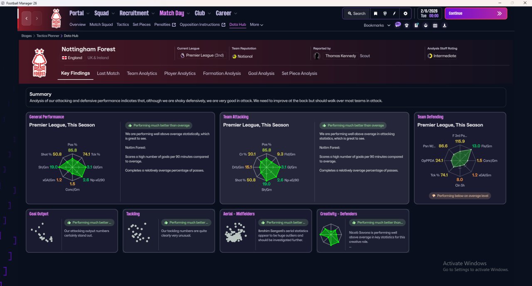Click the large Forest crest in header
The width and height of the screenshot is (532, 286).
tap(39, 63)
